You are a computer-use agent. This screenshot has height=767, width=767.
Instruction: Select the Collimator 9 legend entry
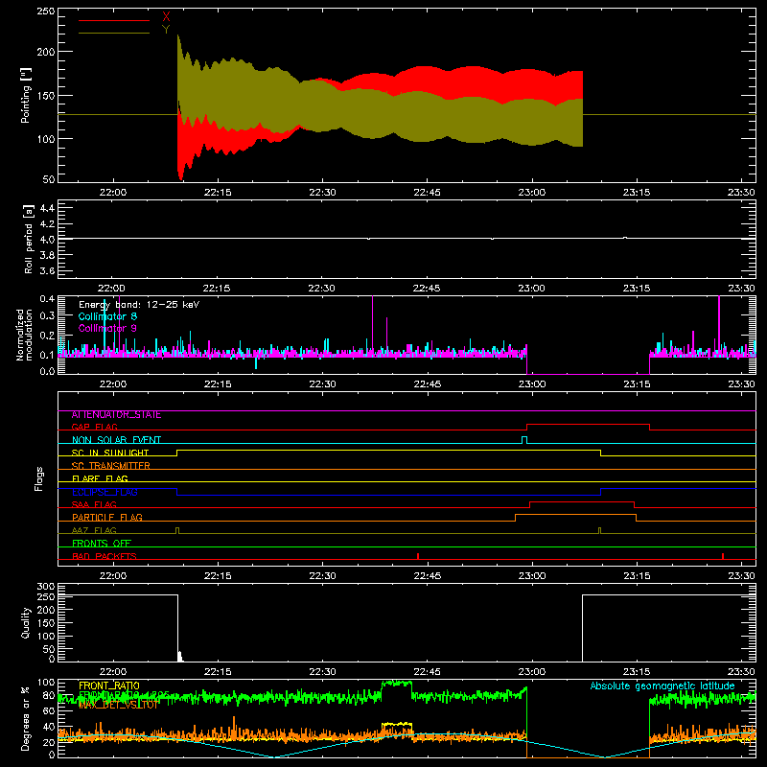coord(107,328)
